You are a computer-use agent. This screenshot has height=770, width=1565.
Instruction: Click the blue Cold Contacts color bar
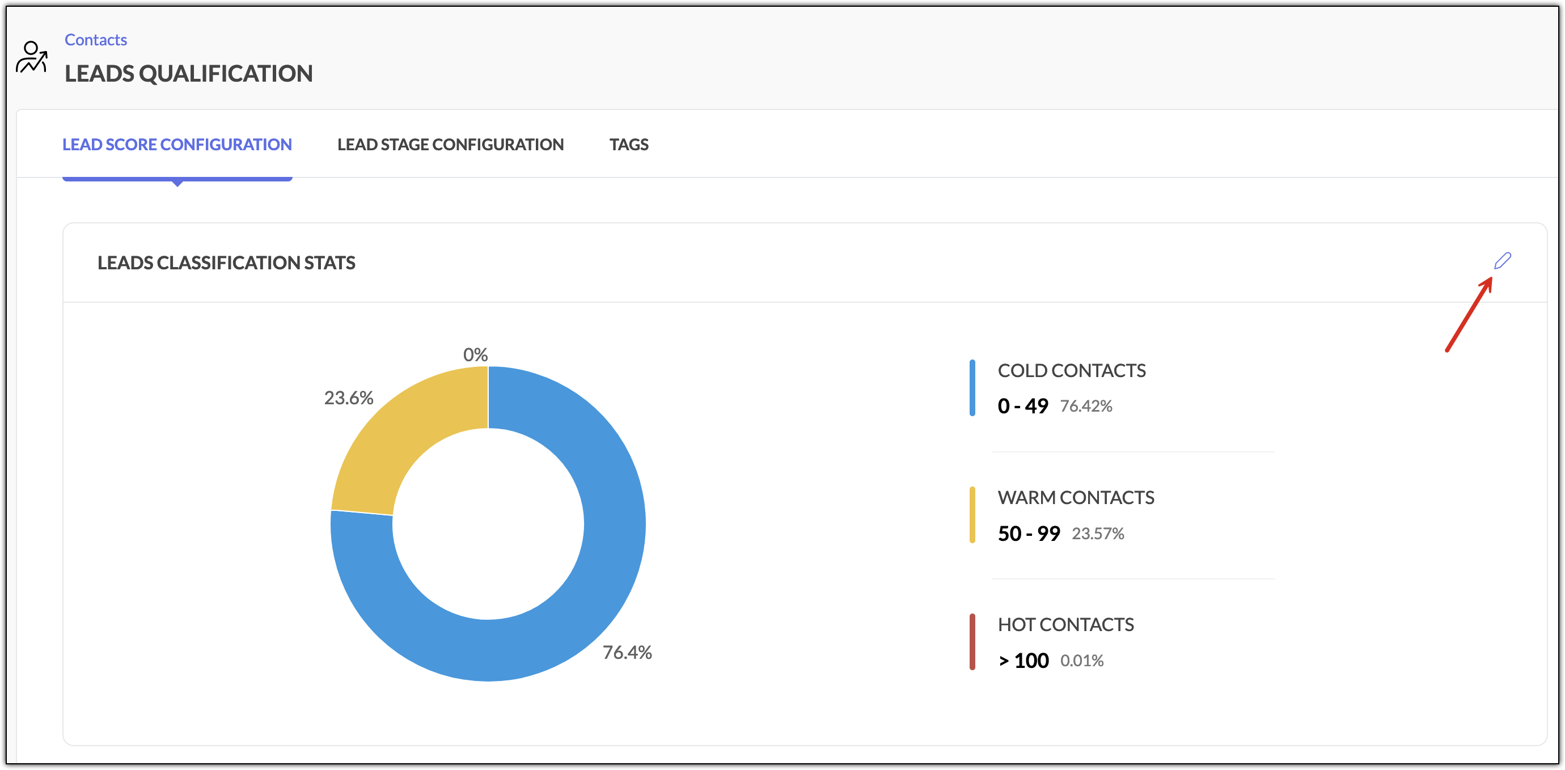972,388
